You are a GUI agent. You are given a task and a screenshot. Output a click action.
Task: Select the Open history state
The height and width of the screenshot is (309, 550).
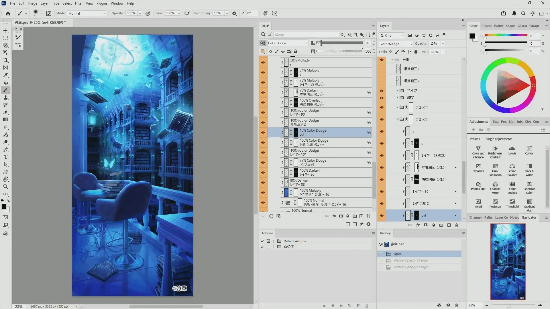pos(419,254)
